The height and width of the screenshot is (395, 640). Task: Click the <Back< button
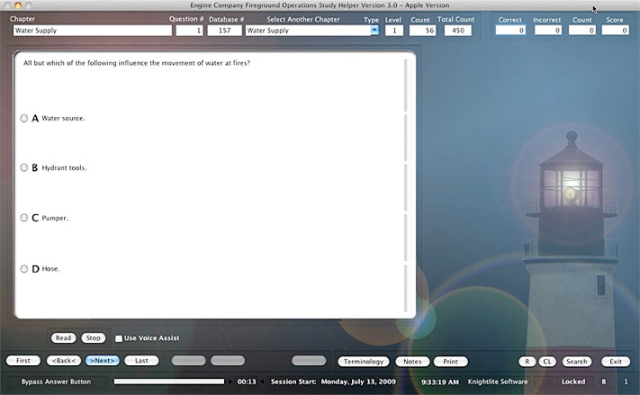pyautogui.click(x=64, y=361)
